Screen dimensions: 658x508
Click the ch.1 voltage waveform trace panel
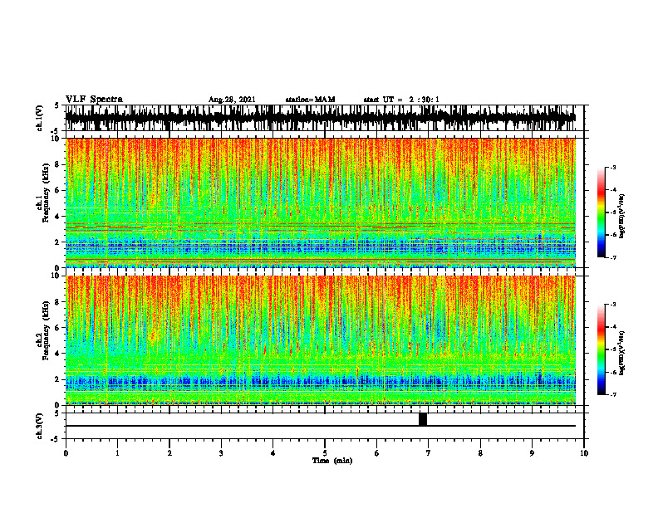(321, 118)
